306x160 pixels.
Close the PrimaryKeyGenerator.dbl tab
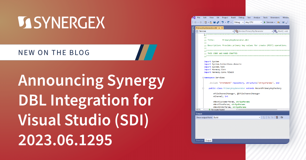pos(222,28)
